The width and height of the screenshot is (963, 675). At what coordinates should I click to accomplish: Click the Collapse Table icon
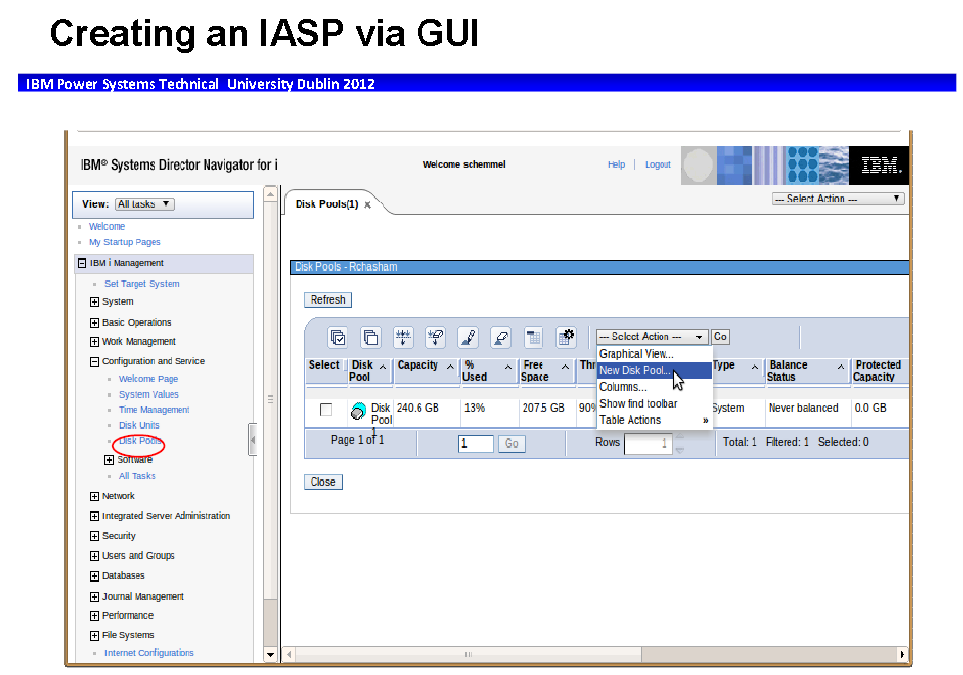tap(534, 337)
